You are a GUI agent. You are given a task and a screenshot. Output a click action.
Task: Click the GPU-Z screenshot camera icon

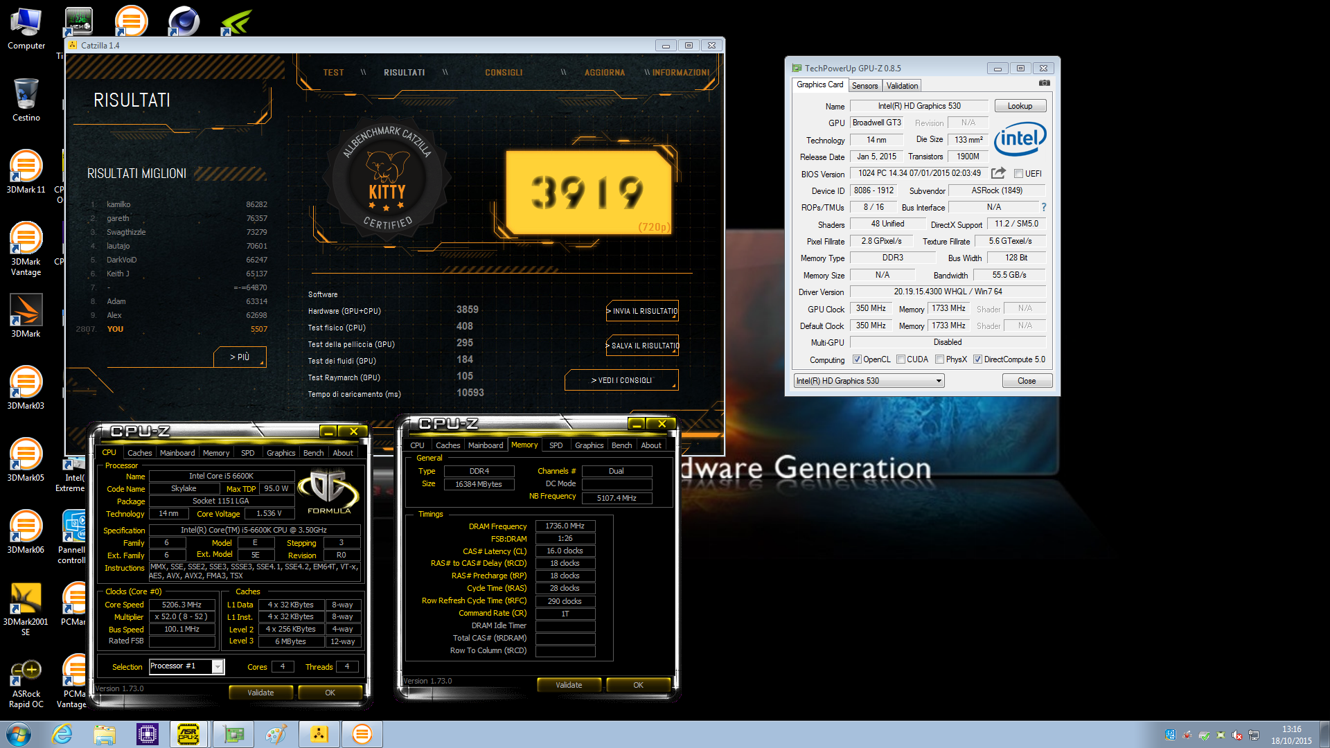(x=1045, y=83)
